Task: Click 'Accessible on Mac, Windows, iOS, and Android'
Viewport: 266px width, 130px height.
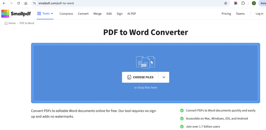Action: tap(217, 119)
